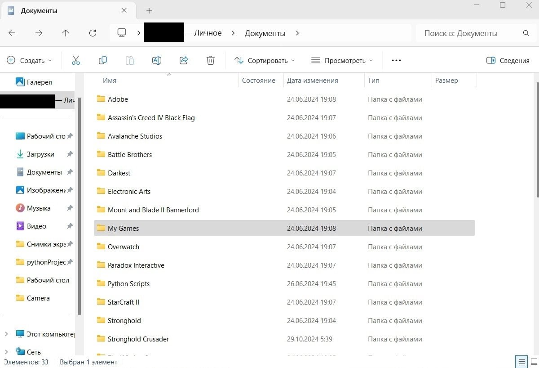The image size is (539, 368).
Task: Click the Share icon in toolbar
Action: 183,60
